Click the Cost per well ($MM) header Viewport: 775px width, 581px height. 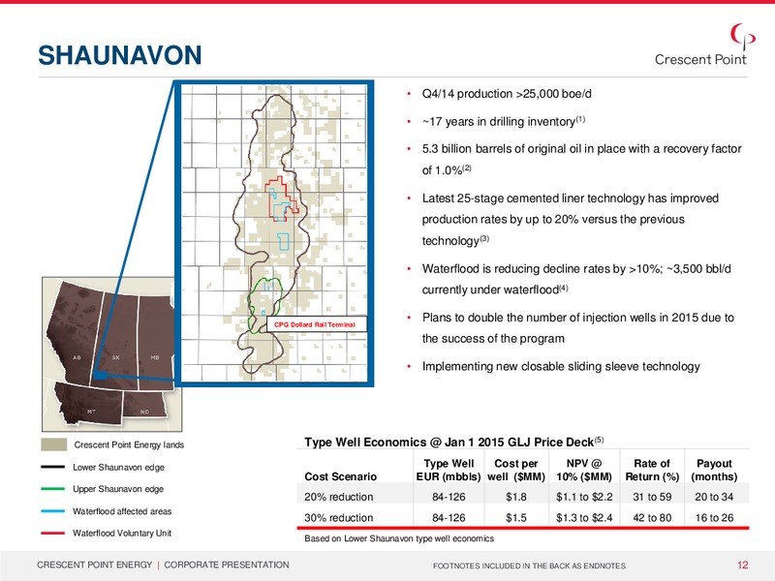tap(516, 470)
